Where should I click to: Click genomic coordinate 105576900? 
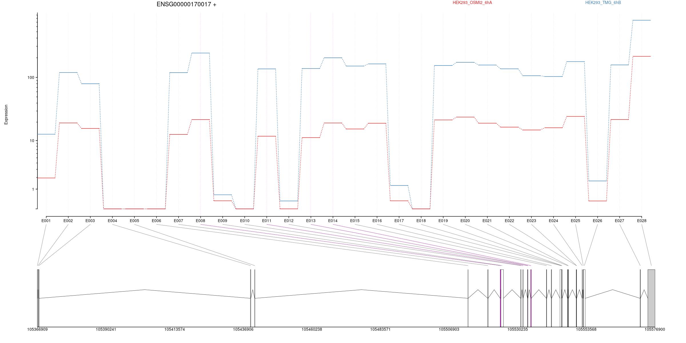click(x=655, y=329)
